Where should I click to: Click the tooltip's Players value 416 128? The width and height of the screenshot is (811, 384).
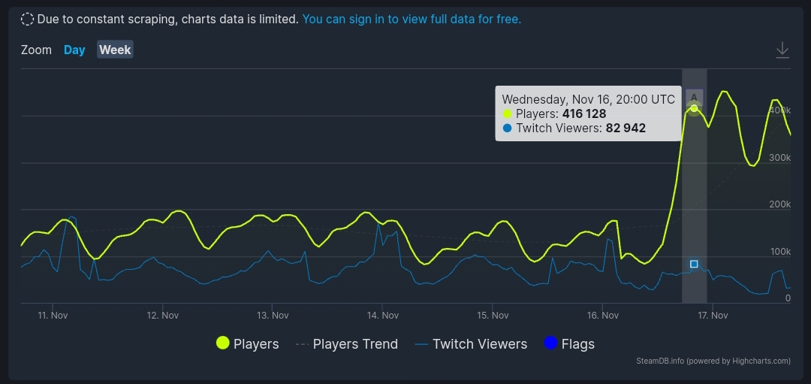pos(583,113)
